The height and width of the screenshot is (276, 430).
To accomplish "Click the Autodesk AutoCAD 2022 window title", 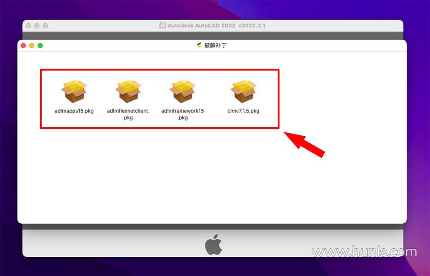I will [216, 25].
